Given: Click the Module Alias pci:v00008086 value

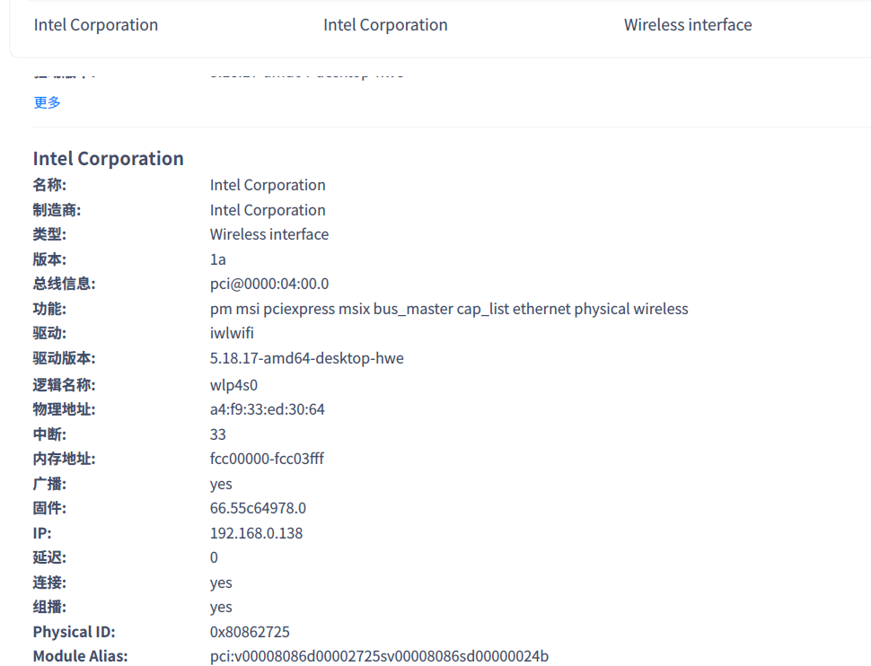Looking at the screenshot, I should (379, 656).
